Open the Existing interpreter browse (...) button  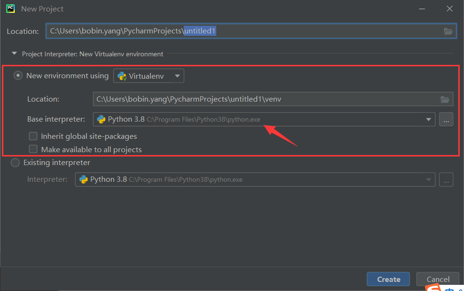click(x=446, y=179)
